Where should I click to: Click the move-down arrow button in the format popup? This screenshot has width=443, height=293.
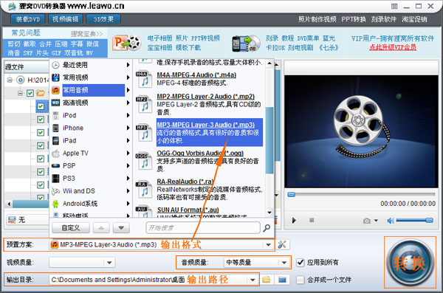click(x=121, y=228)
